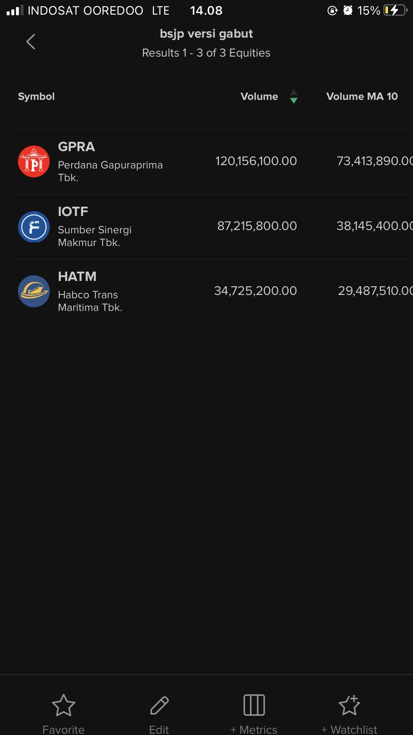Screen dimensions: 413x735
Task: Tap the Metrics columns icon
Action: [254, 705]
